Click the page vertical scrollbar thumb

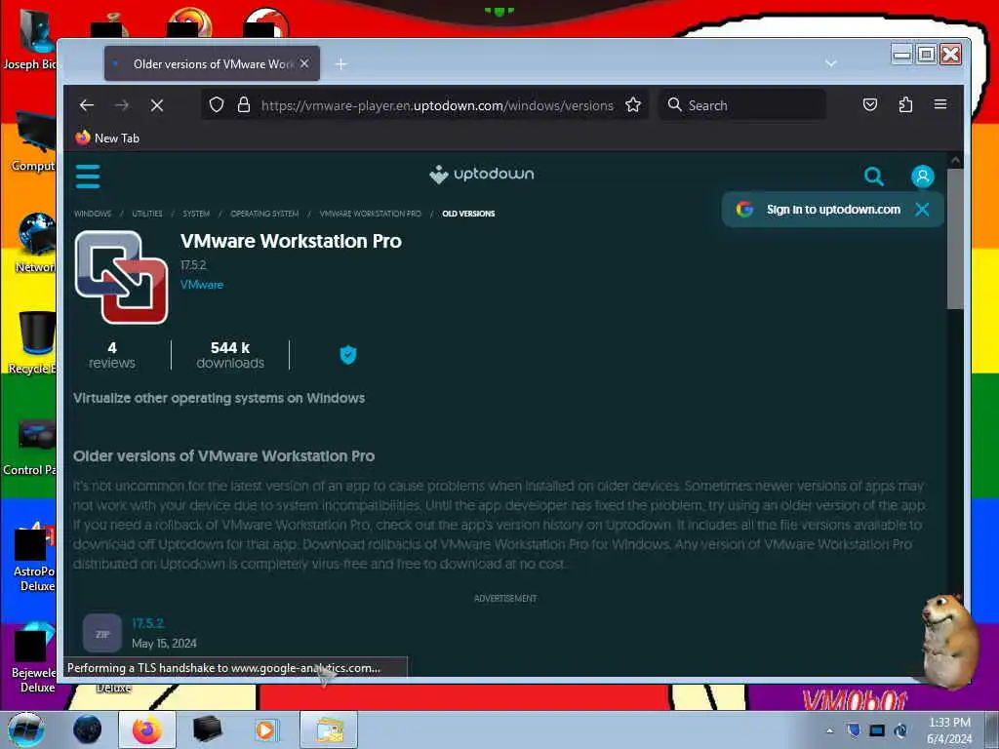(x=954, y=239)
